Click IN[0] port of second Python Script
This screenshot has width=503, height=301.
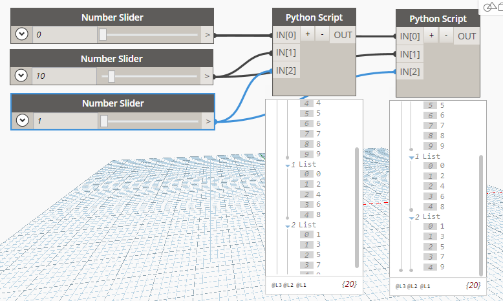tap(410, 36)
